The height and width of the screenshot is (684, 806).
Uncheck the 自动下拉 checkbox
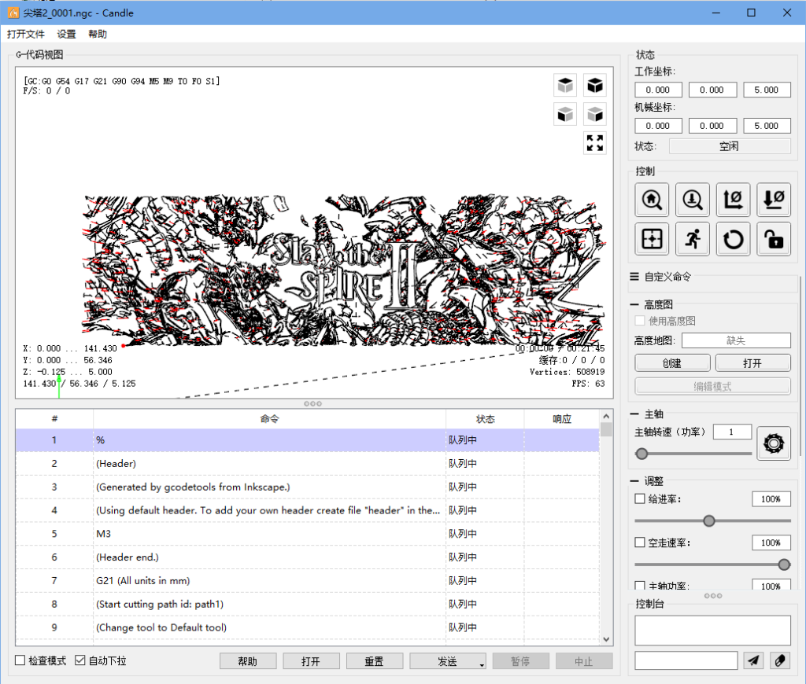80,661
